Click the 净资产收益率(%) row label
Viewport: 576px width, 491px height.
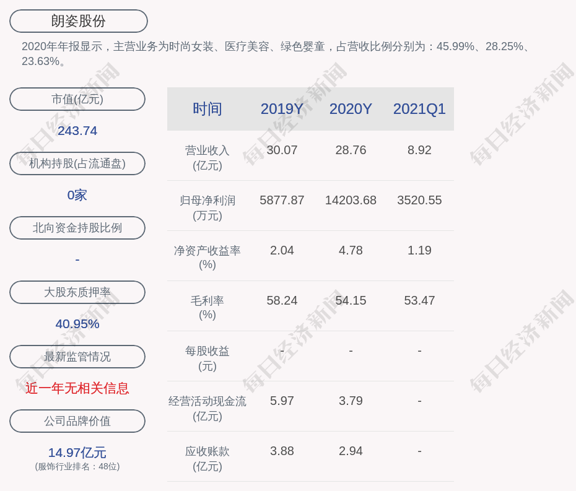click(207, 258)
